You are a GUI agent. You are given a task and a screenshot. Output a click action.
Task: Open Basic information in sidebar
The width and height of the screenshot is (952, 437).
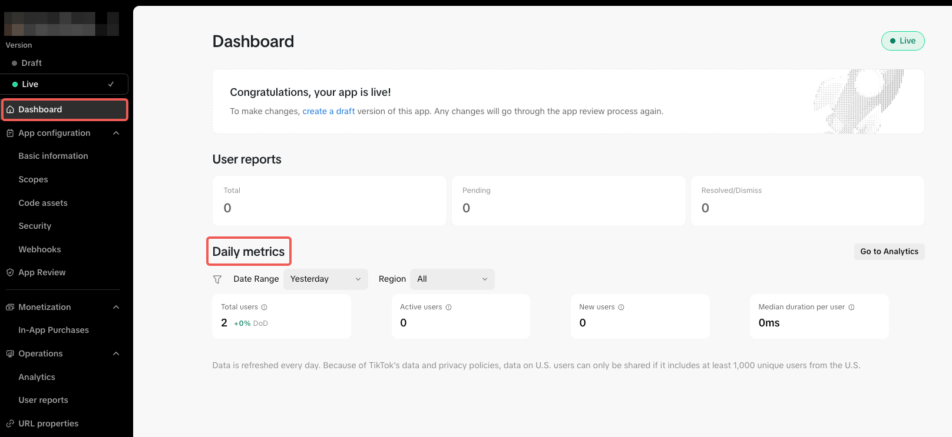click(53, 156)
